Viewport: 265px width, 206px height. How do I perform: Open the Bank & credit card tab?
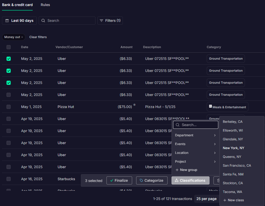click(x=17, y=5)
